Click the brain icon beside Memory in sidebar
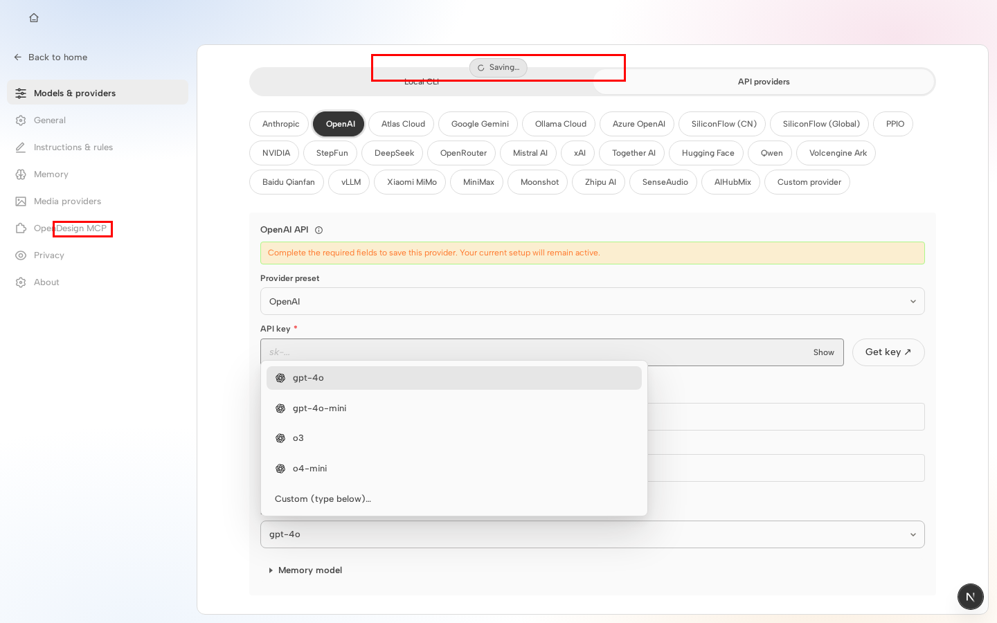The width and height of the screenshot is (997, 623). (21, 174)
